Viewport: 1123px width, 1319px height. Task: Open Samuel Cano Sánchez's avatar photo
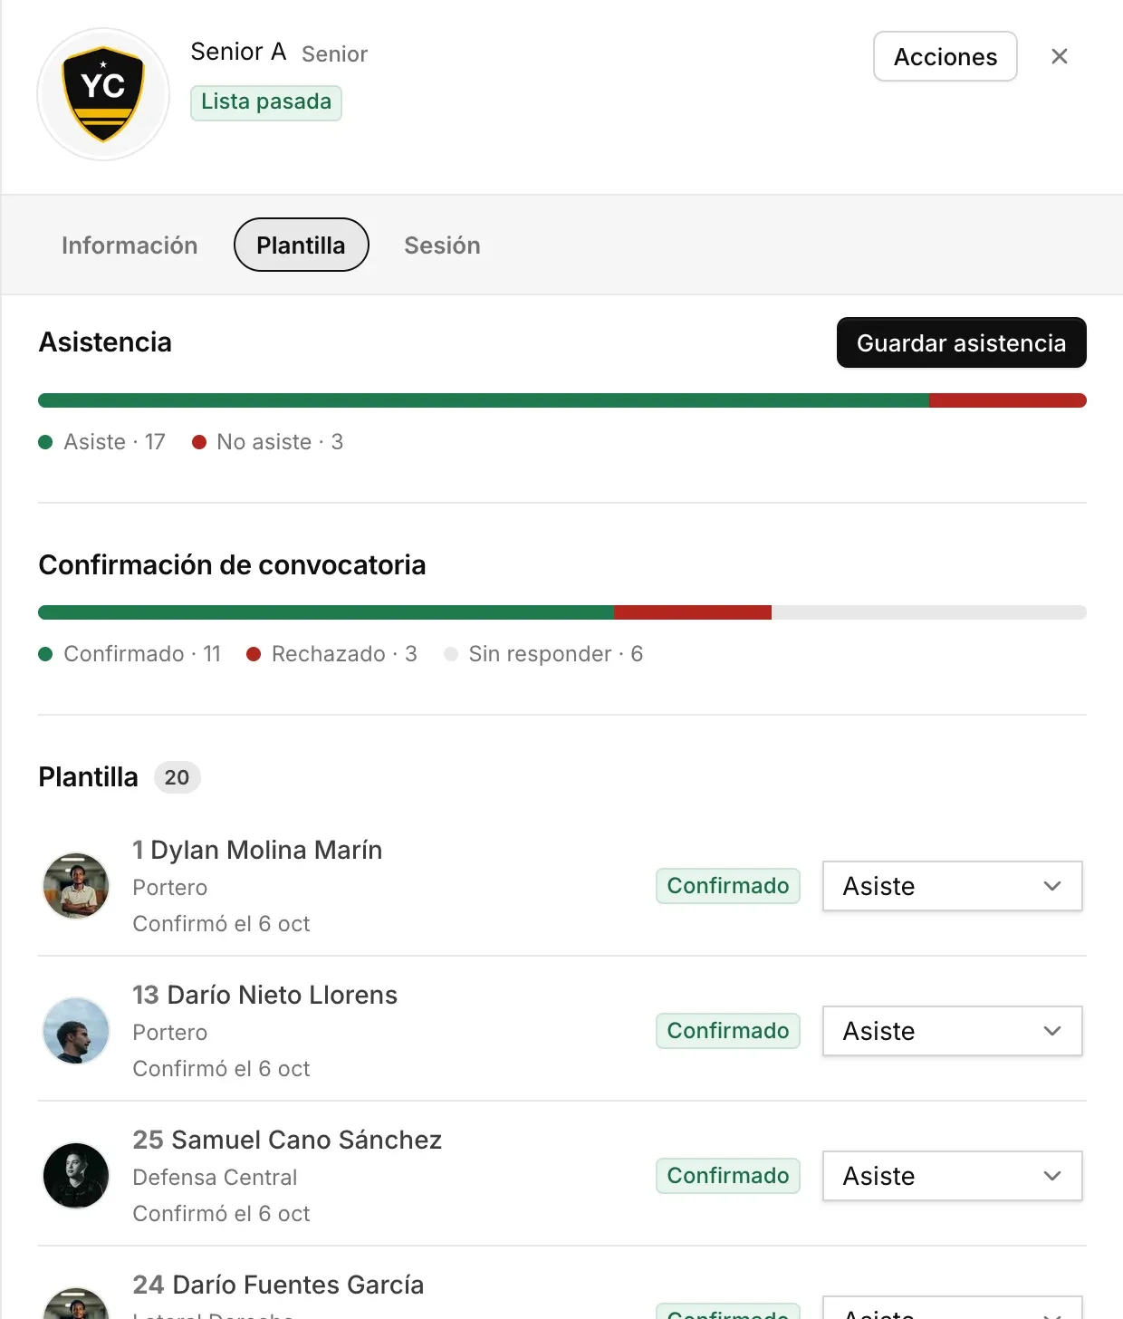click(x=76, y=1176)
